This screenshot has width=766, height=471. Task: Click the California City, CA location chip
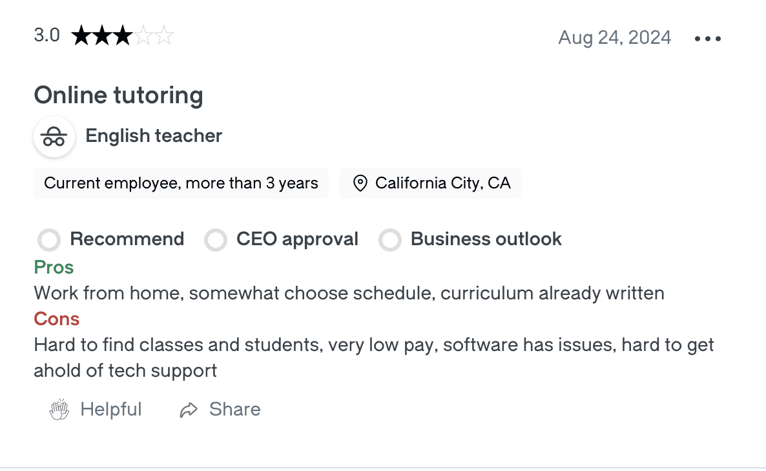430,183
